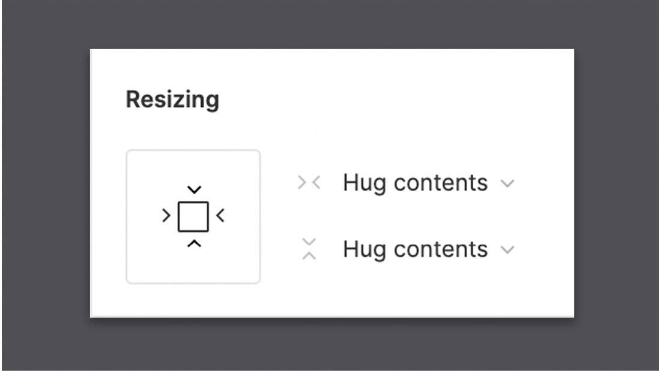Select the second Hug contents label
This screenshot has height=371, width=660.
pos(414,249)
